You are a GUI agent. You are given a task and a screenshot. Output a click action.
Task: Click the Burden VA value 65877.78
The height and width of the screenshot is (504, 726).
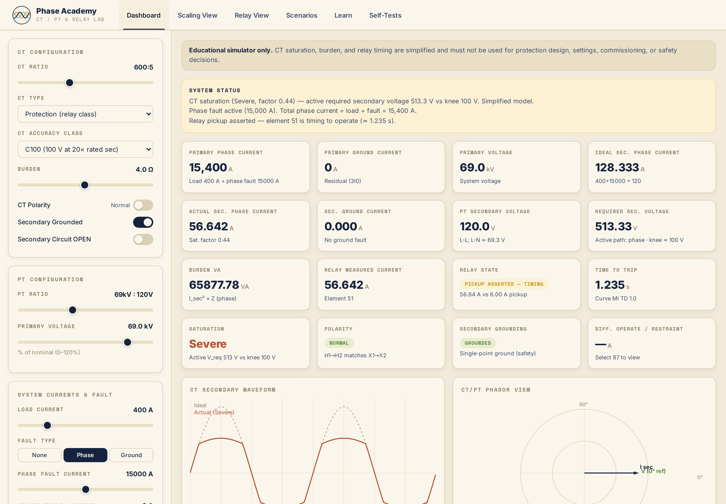tap(214, 285)
